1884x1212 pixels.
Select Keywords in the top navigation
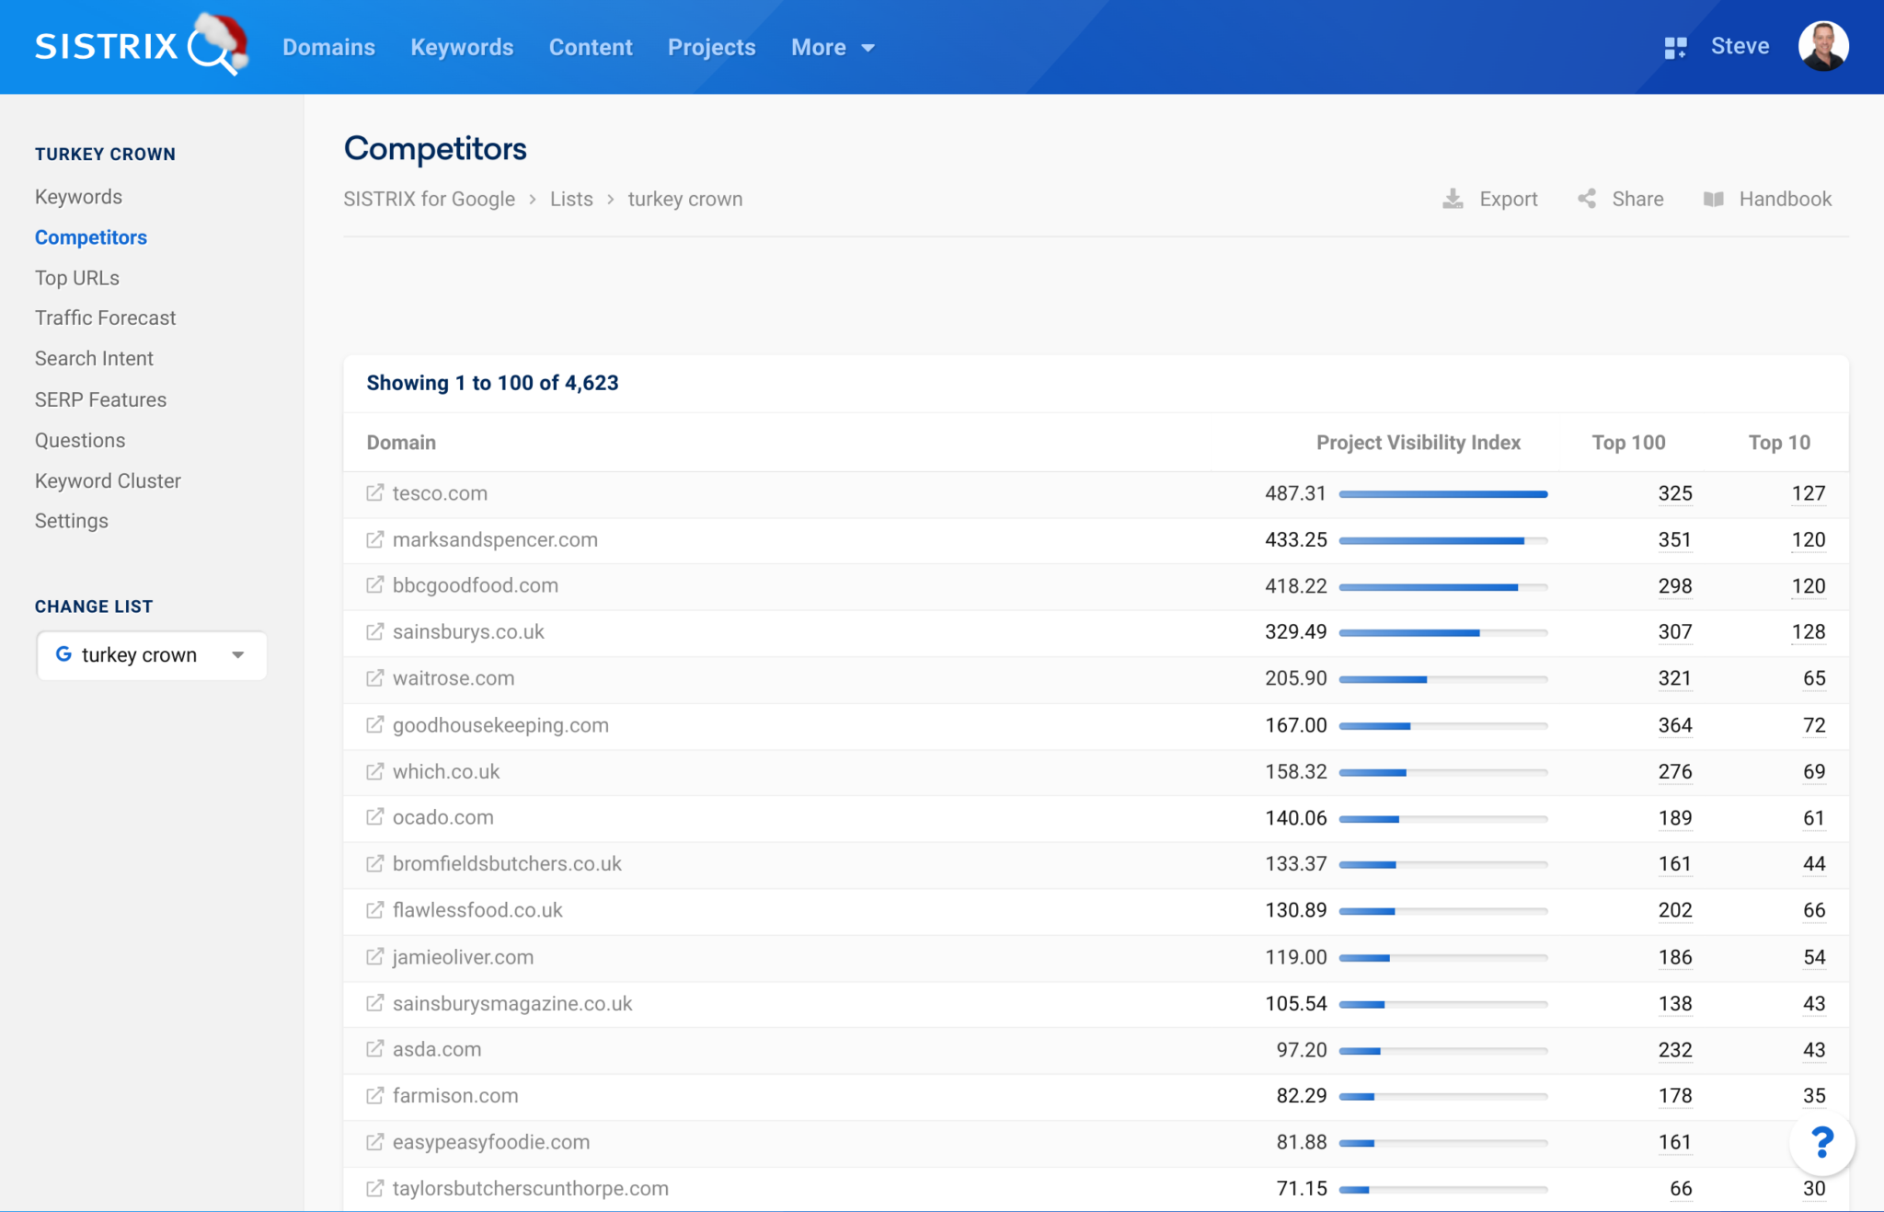tap(462, 47)
